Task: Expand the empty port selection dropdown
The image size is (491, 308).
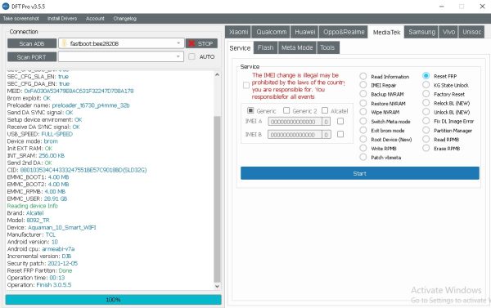Action: (121, 56)
